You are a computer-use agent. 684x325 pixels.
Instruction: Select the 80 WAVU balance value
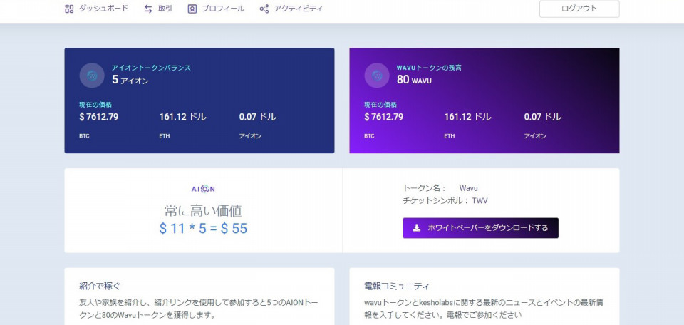(x=414, y=80)
